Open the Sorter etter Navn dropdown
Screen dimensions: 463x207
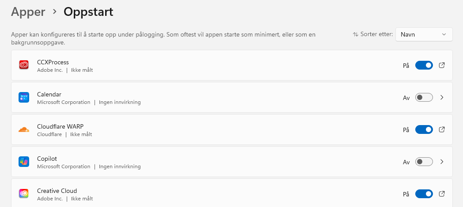(x=424, y=34)
